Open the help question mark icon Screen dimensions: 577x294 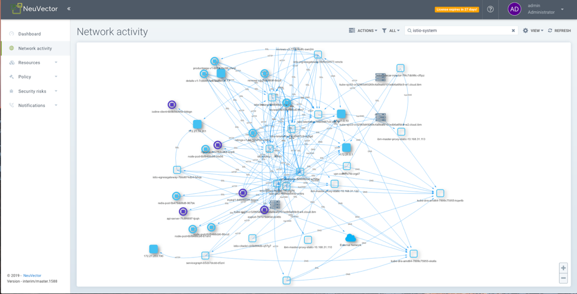(490, 9)
